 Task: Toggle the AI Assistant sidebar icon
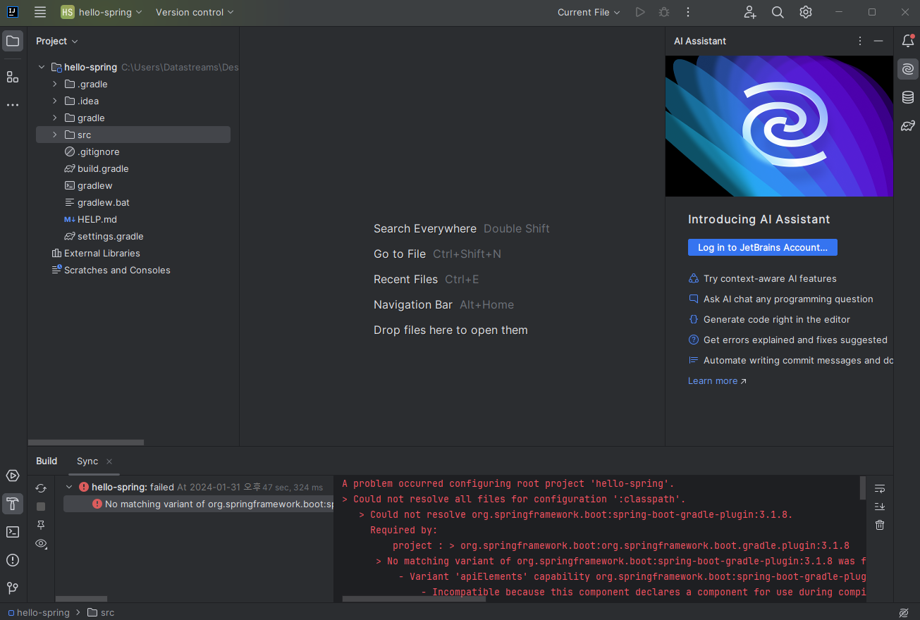pos(908,69)
